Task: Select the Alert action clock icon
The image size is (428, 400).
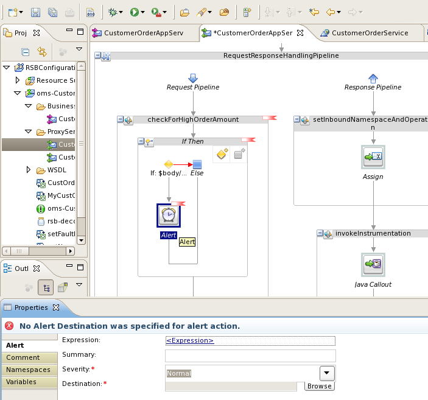Action: (169, 215)
